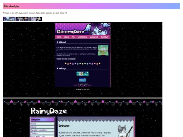Screen dimensions: 183x137
Task: Open Art in the GloomyDaze nav bar
Action: point(73,37)
